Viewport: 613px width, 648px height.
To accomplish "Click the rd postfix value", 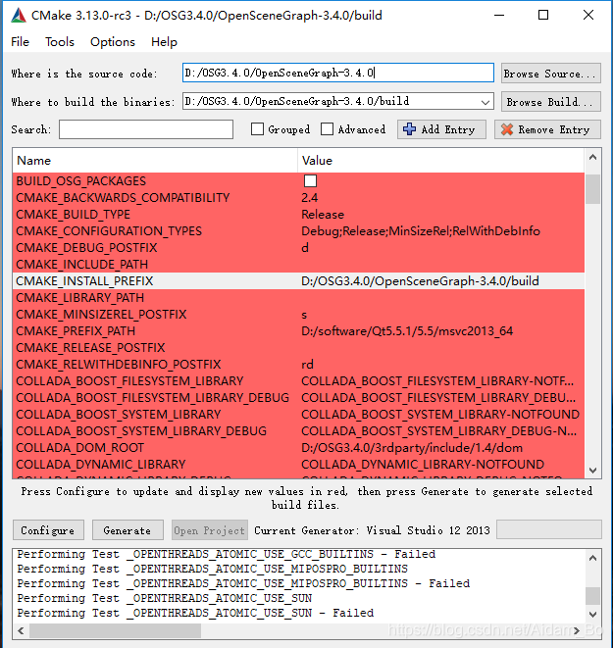I will pyautogui.click(x=307, y=365).
